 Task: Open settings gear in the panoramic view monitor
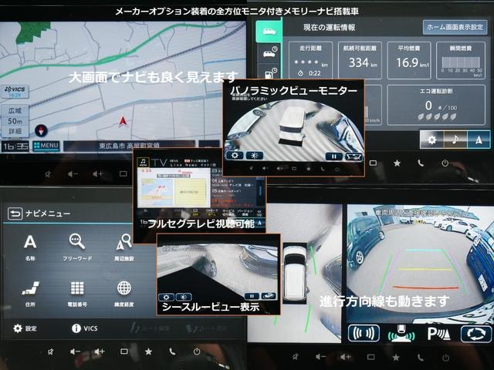click(x=235, y=156)
